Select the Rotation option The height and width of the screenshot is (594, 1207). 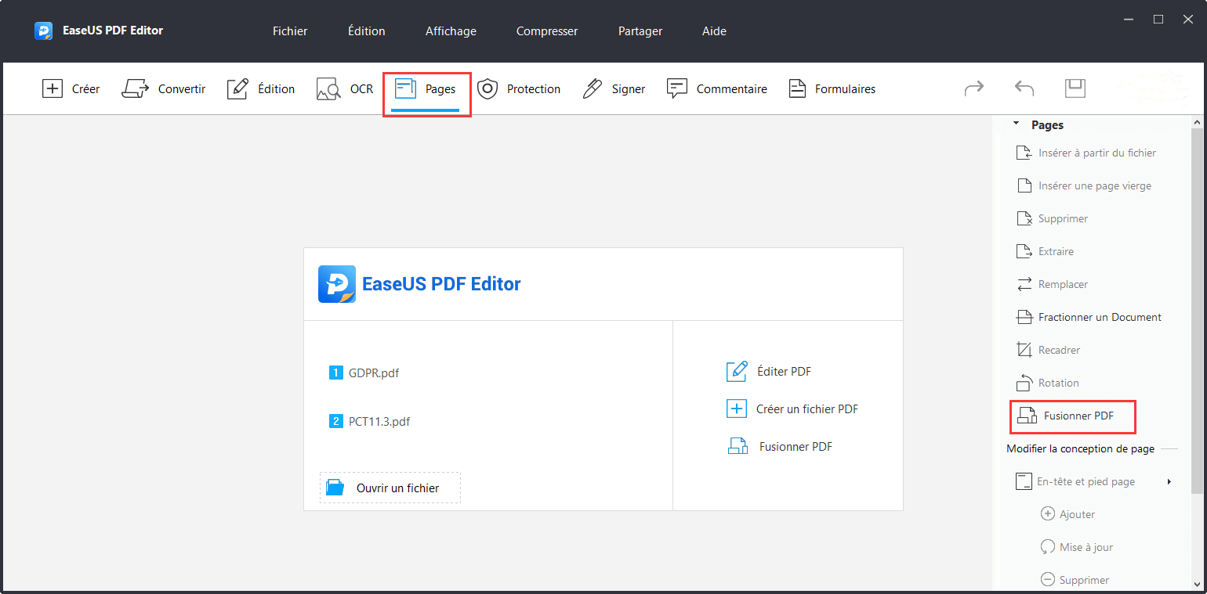[x=1047, y=383]
